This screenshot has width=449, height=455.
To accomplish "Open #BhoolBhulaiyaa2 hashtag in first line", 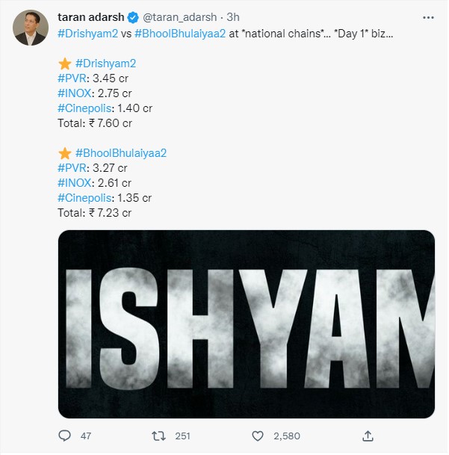I will coord(179,34).
